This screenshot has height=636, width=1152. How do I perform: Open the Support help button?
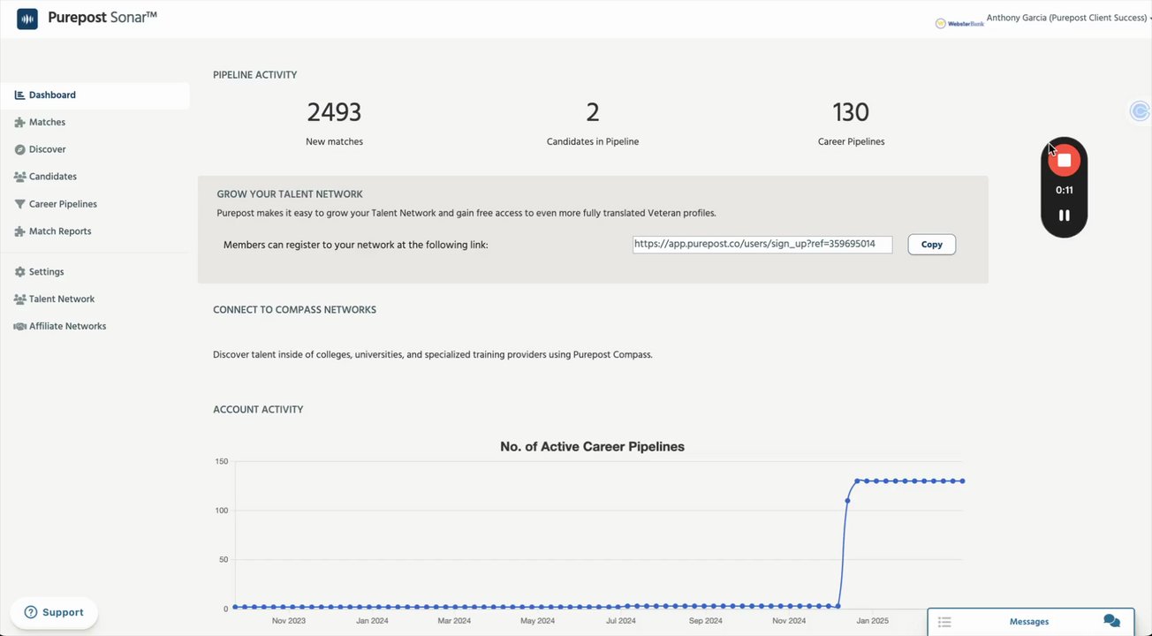pyautogui.click(x=54, y=612)
